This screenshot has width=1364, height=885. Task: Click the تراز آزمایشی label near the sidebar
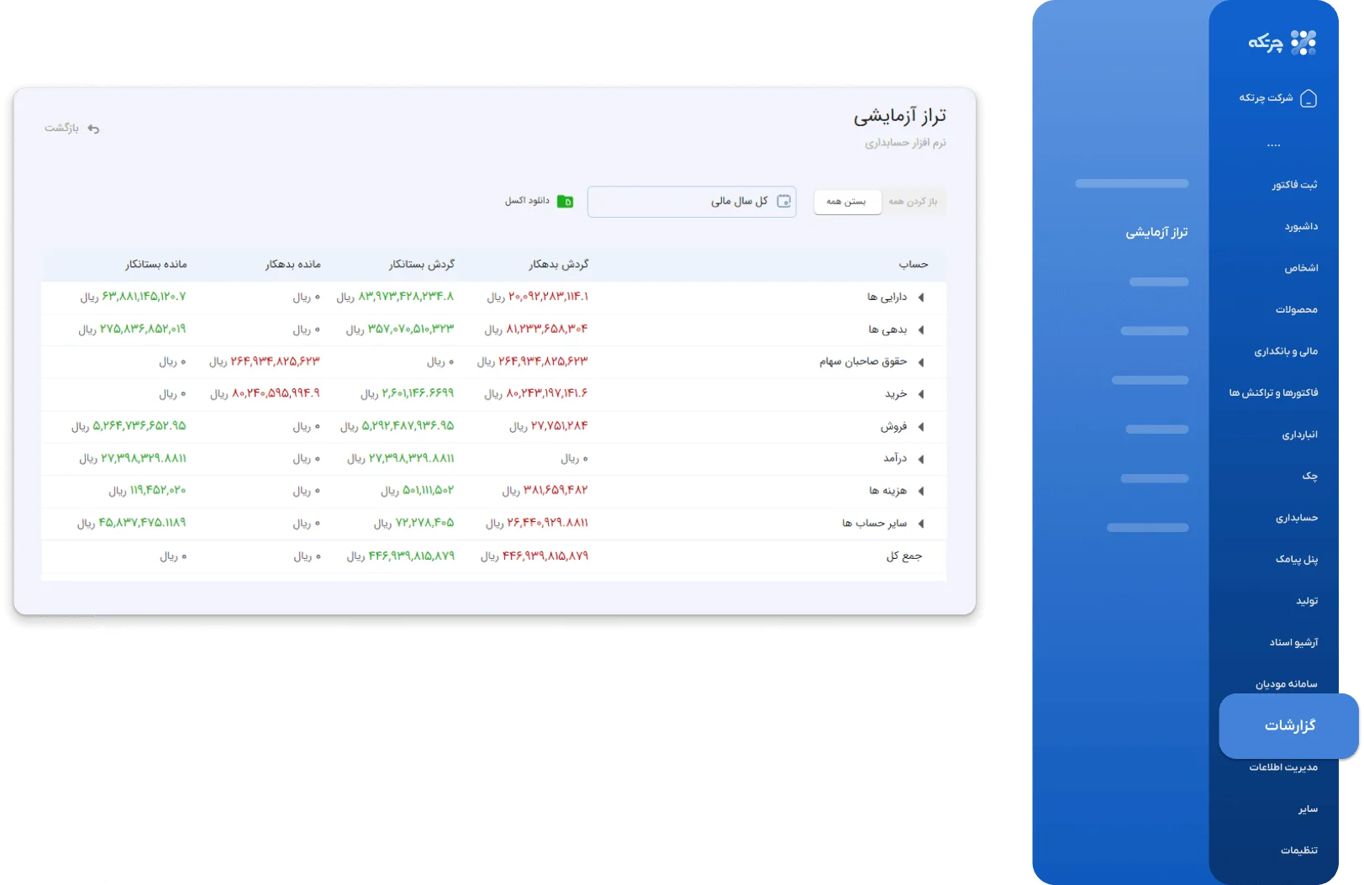(x=1156, y=233)
